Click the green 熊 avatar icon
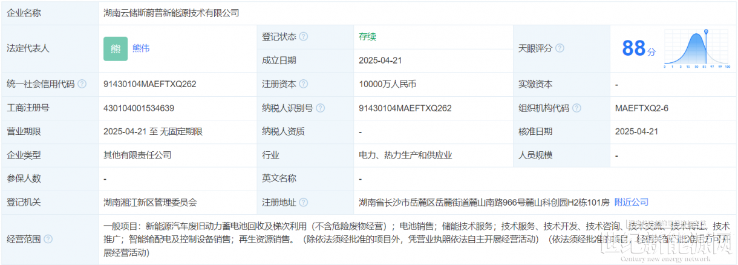This screenshot has height=265, width=738. (x=116, y=48)
